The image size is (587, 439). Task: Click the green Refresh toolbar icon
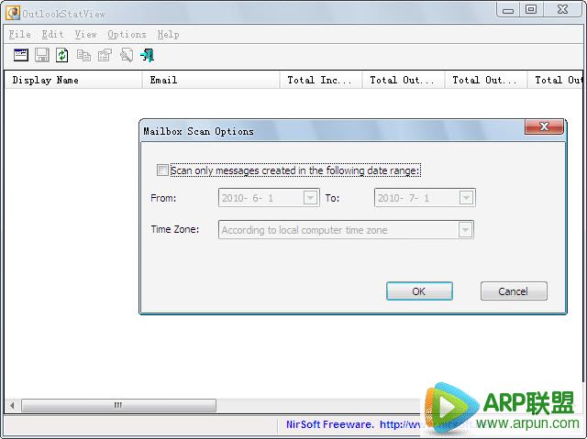tap(62, 55)
